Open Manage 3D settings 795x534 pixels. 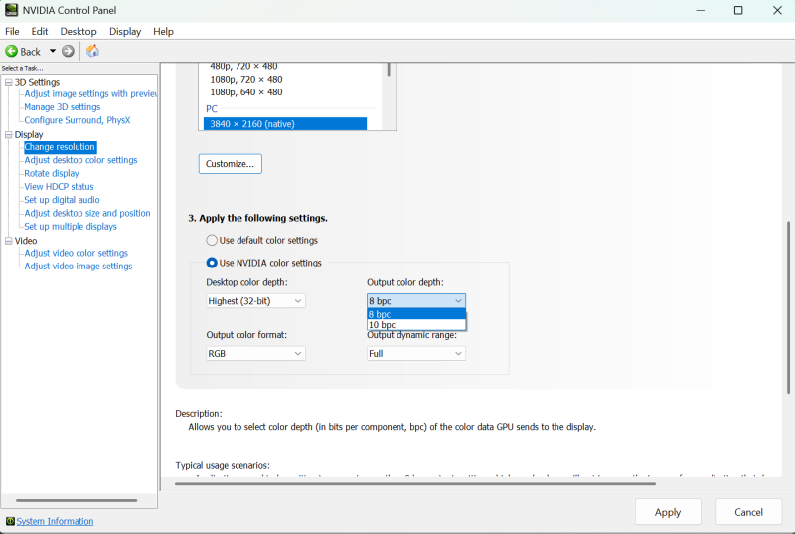pyautogui.click(x=63, y=107)
